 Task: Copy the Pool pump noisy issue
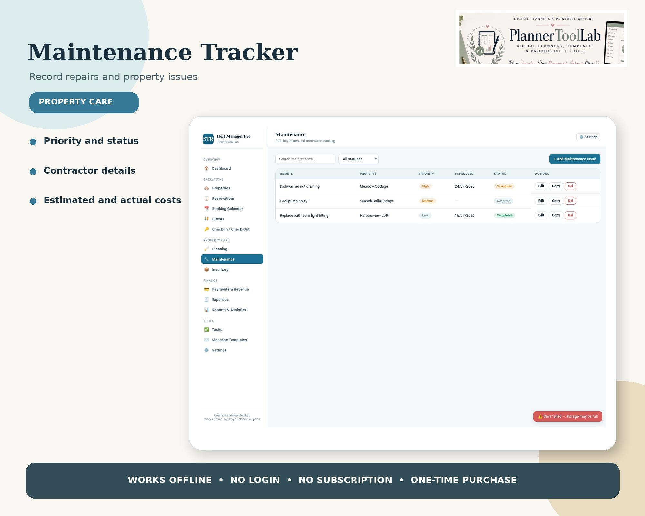pos(556,201)
